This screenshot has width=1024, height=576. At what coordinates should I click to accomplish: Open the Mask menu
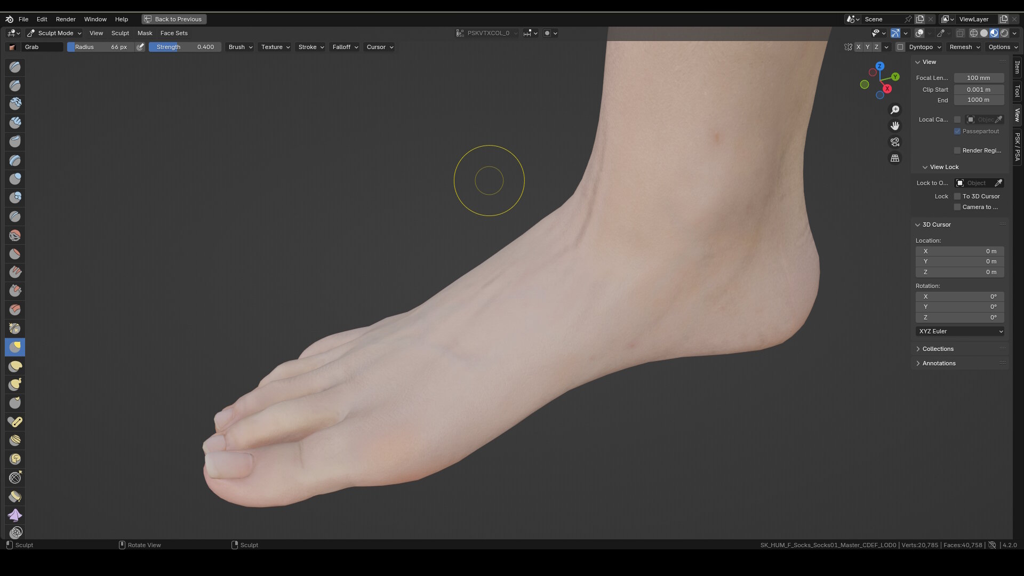click(145, 33)
